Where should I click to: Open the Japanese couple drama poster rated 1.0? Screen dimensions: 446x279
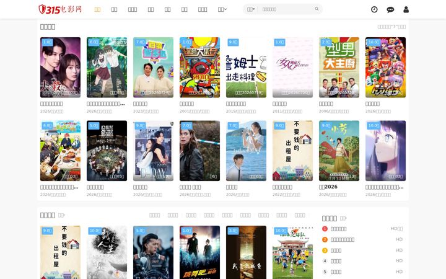[x=60, y=67]
